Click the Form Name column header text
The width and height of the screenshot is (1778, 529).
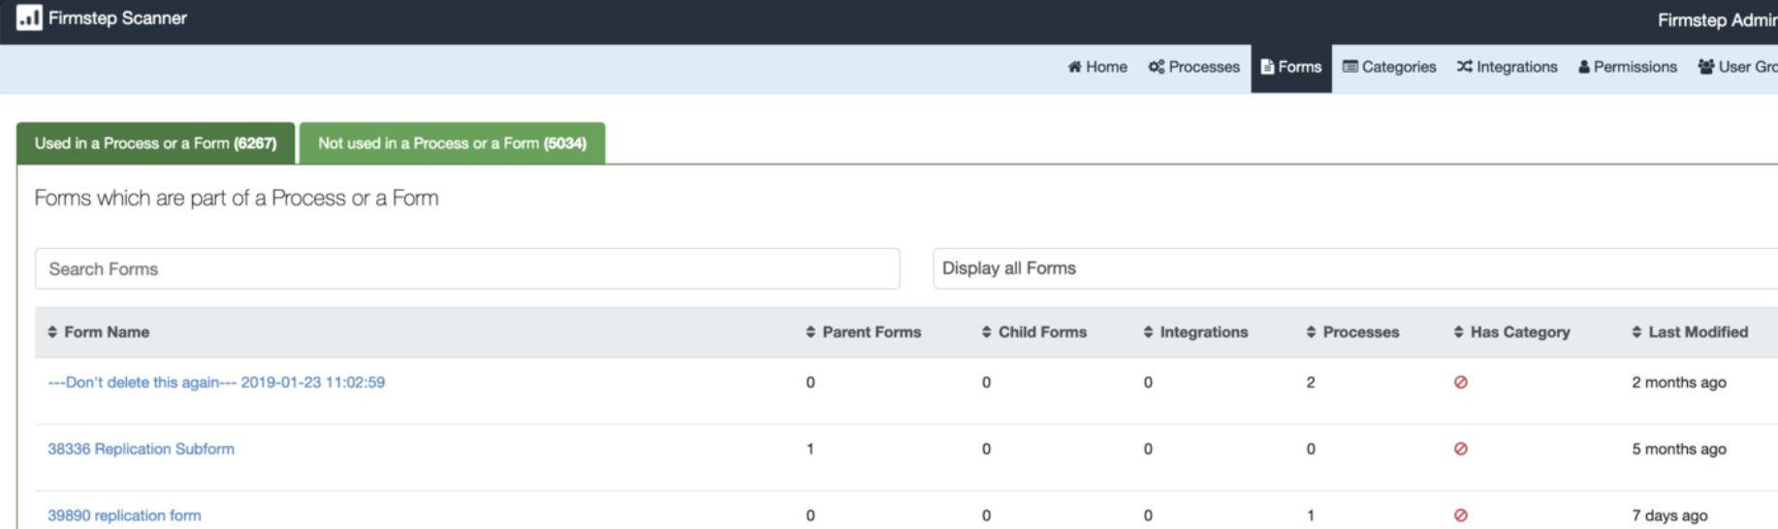pyautogui.click(x=107, y=332)
